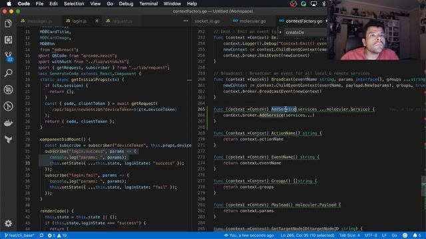The width and height of the screenshot is (426, 239).
Task: Open the editor More Actions ellipsis
Action: tap(186, 21)
